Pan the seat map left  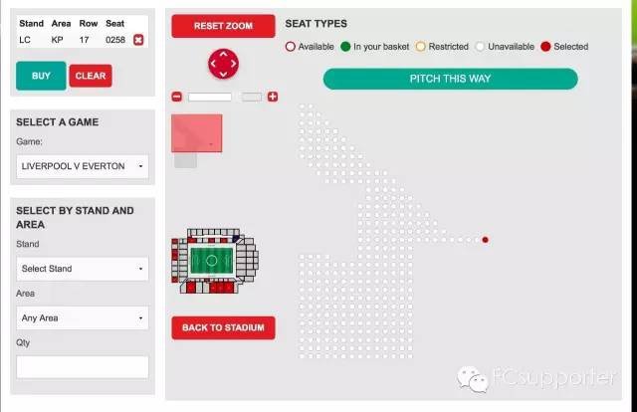coord(213,65)
